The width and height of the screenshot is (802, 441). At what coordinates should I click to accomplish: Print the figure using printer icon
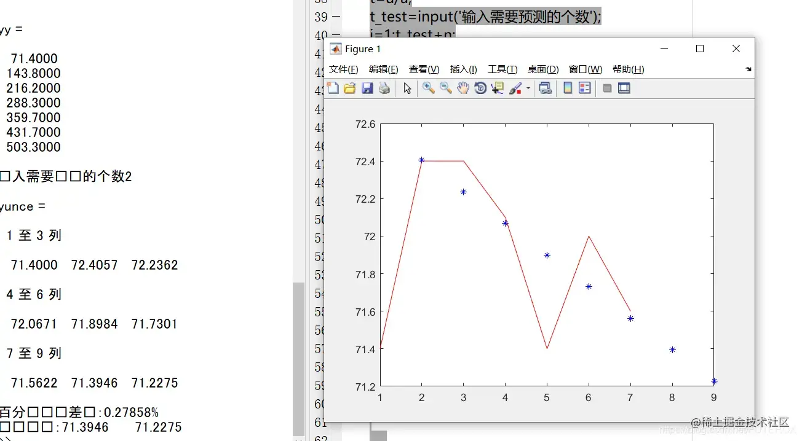point(384,88)
